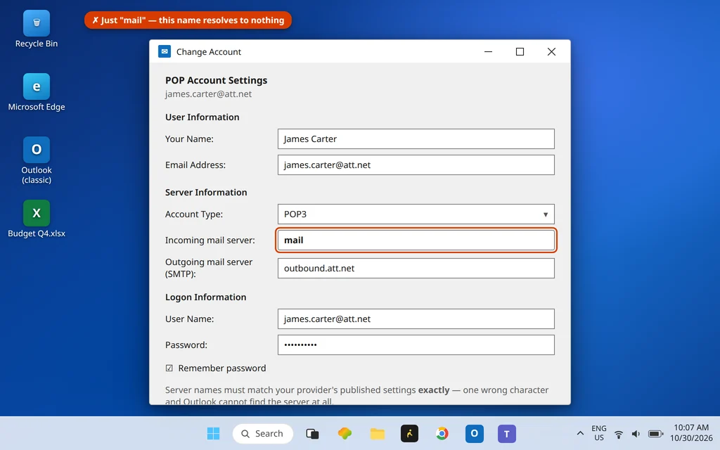Click the taskbar Search box

click(x=263, y=433)
